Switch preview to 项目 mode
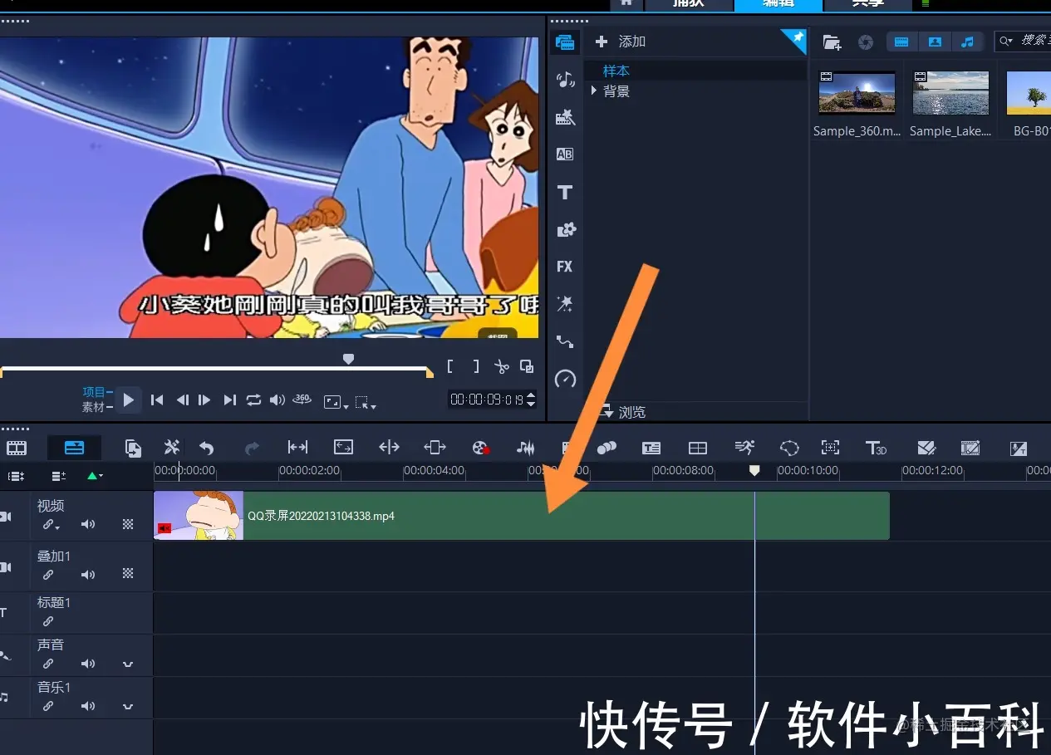 pos(93,392)
